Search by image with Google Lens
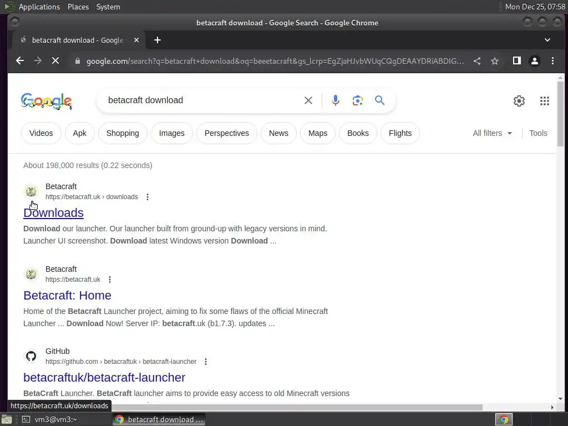The image size is (568, 426). pos(358,100)
